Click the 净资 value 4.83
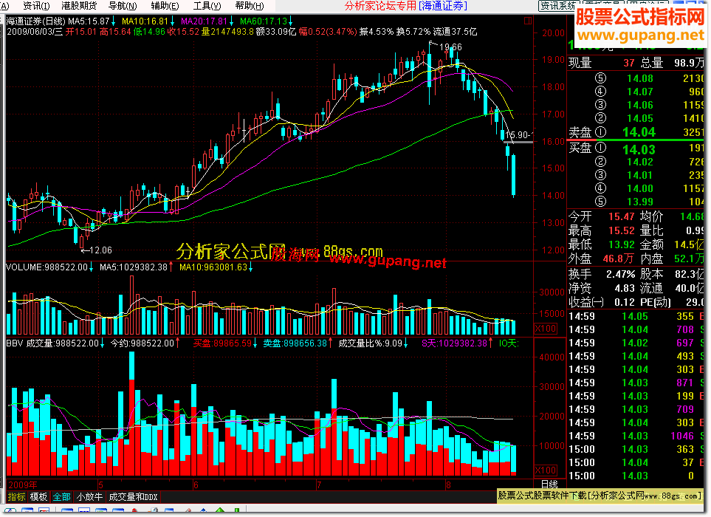711x517 pixels. pos(625,289)
